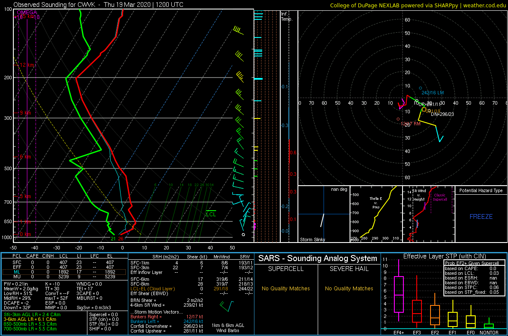The image size is (508, 336).
Task: Click the Potential Hazard Type header
Action: (481, 191)
